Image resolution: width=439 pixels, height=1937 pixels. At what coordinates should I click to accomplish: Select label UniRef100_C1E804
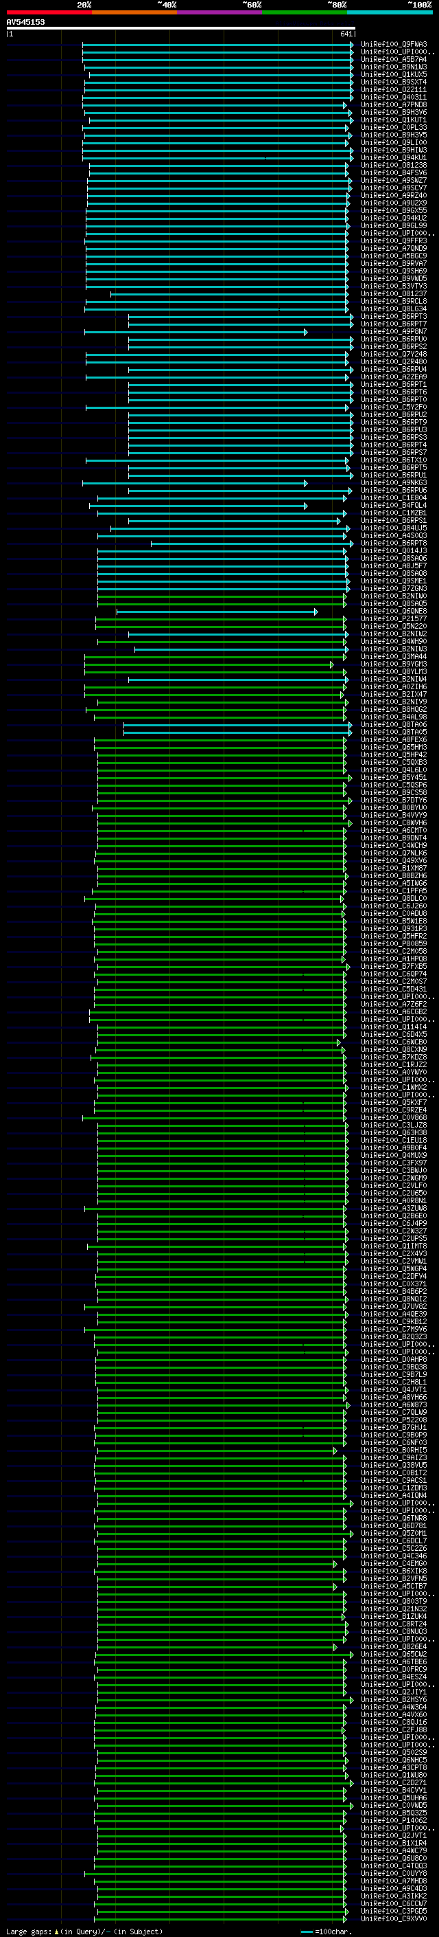pyautogui.click(x=394, y=497)
